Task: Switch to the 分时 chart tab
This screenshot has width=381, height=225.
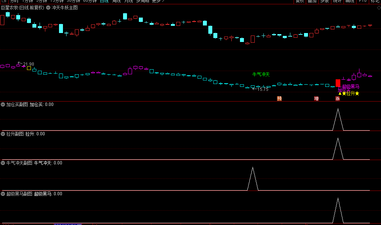Action: click(14, 1)
